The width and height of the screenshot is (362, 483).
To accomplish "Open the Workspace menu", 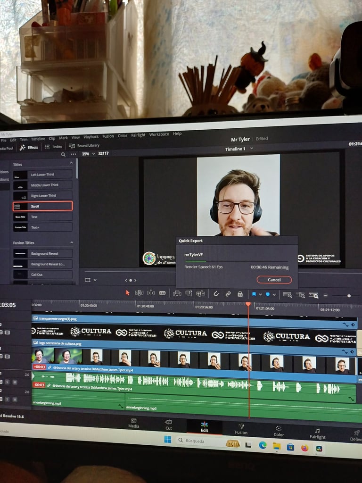I will click(x=159, y=134).
